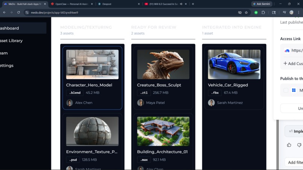303x170 pixels.
Task: Open the Building_Architecture_01 house thumbnail
Action: (x=163, y=131)
